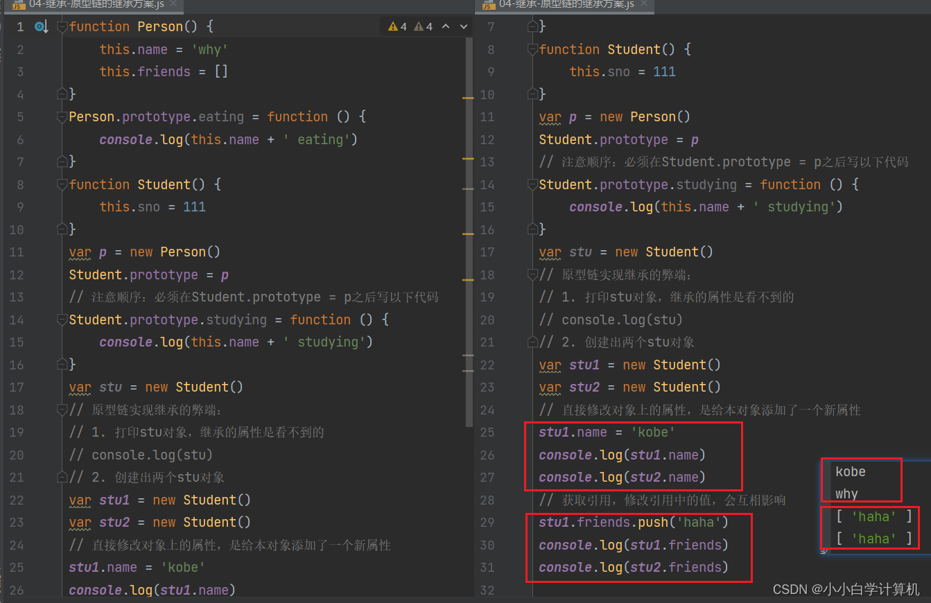Click 'console.log(stu2.friends)' on line 31

[634, 567]
